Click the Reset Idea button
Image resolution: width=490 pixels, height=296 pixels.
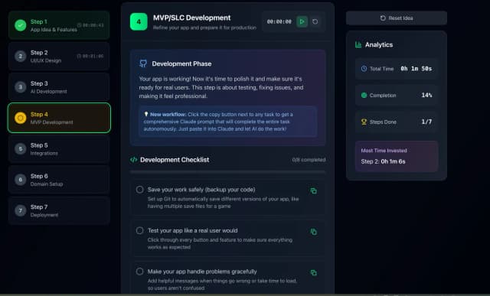tap(397, 18)
